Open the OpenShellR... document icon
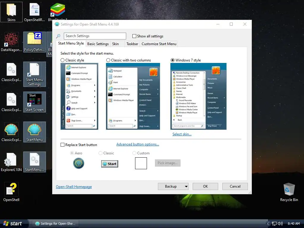The width and height of the screenshot is (304, 228). 34,12
